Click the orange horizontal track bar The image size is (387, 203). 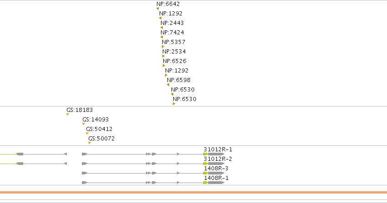pyautogui.click(x=194, y=193)
